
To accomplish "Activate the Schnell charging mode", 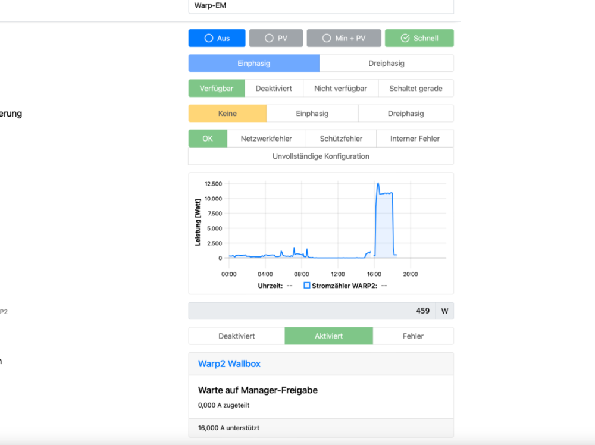I will point(419,38).
